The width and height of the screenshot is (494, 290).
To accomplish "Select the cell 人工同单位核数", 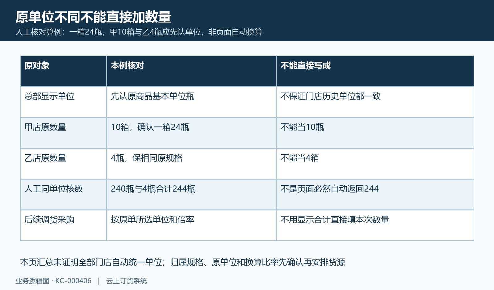I will (x=64, y=195).
